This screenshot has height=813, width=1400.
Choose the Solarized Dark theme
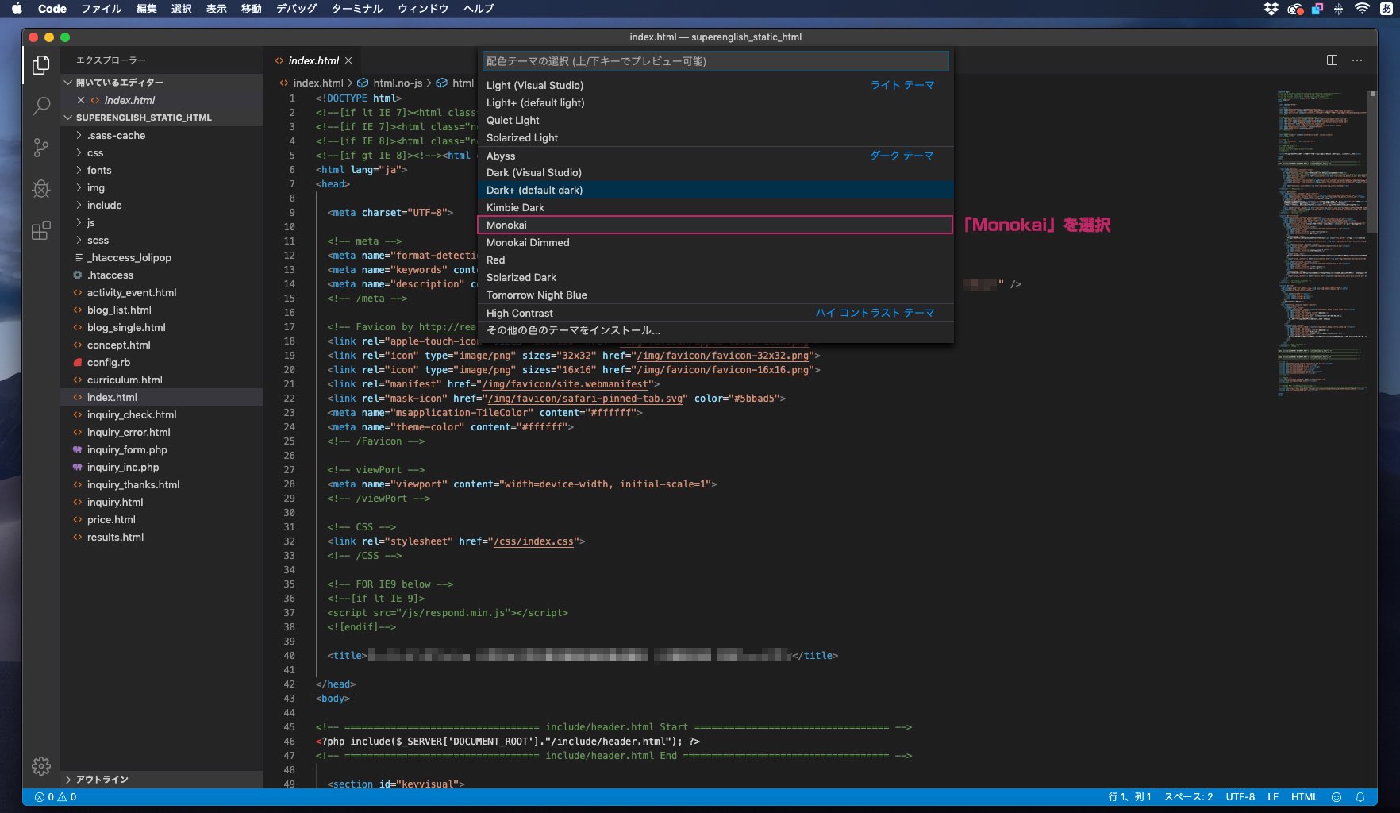click(521, 277)
